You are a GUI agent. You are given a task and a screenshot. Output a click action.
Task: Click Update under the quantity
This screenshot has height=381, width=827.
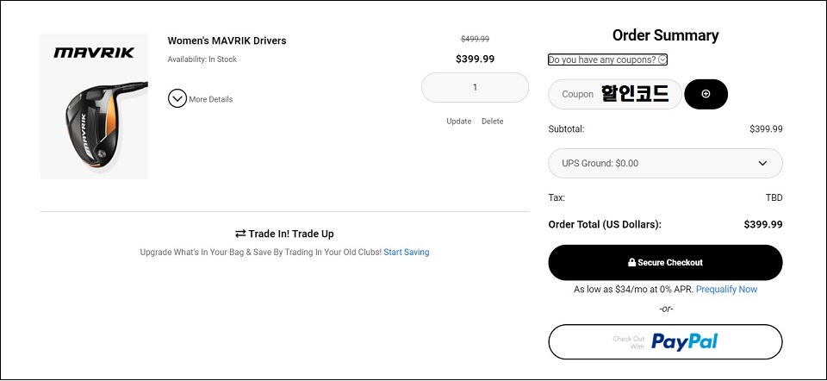coord(459,122)
